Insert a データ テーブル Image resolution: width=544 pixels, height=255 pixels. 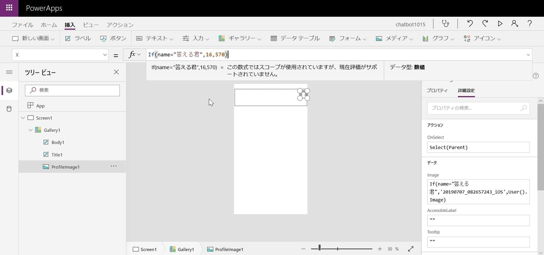click(x=295, y=38)
